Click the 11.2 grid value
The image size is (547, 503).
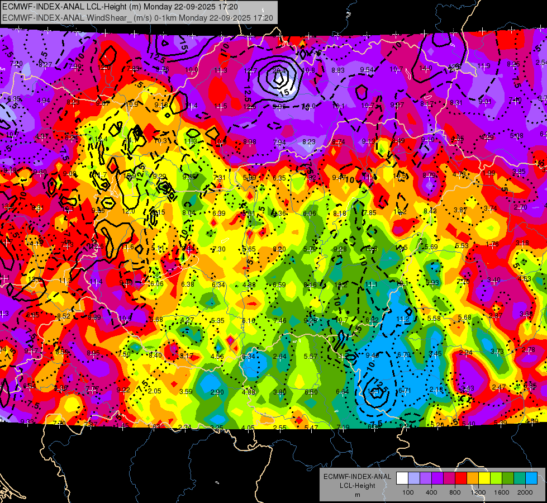pos(403,319)
